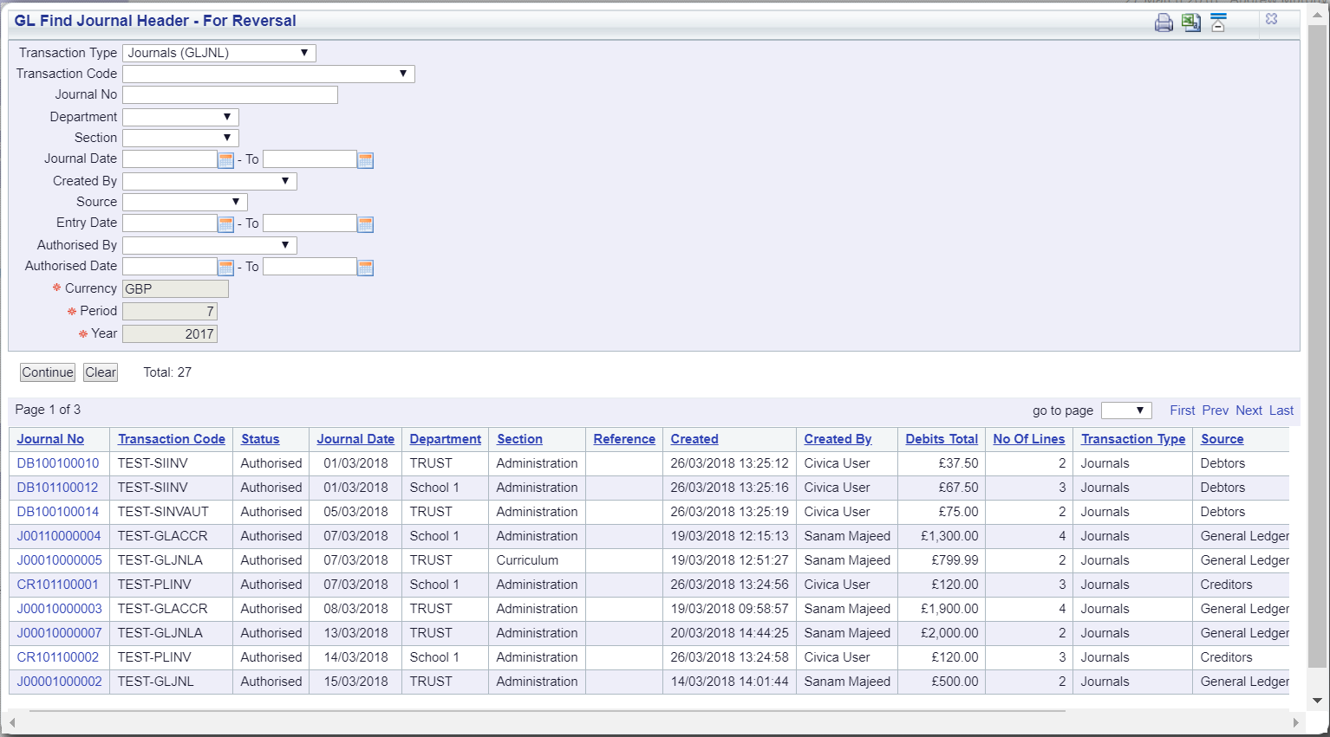Open journal DB100100010
The width and height of the screenshot is (1330, 737).
pos(58,463)
